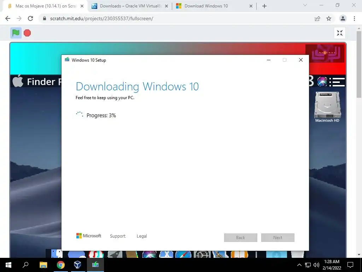
Task: Open the volume tray icon
Action: coord(316,265)
